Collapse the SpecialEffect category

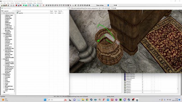(2, 33)
